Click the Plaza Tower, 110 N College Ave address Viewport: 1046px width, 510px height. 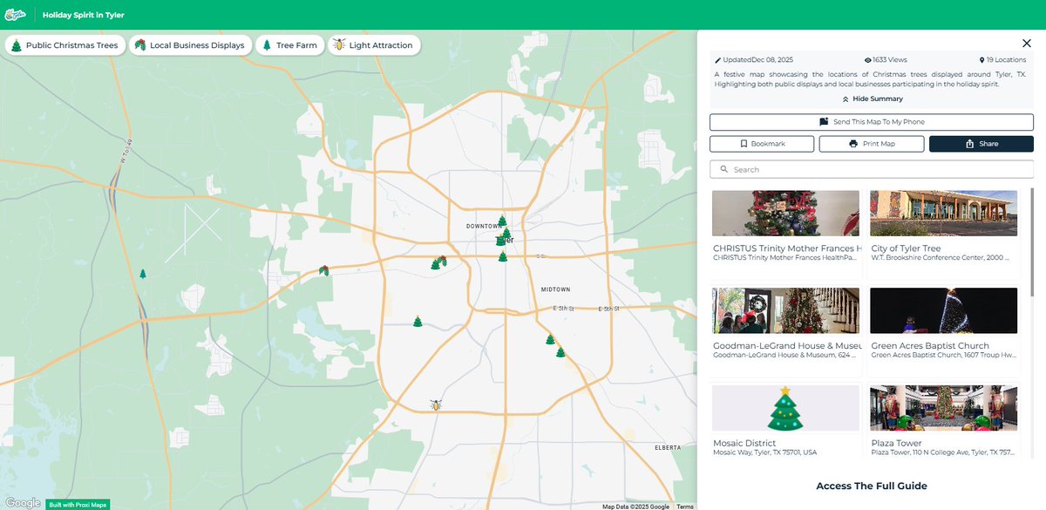(944, 453)
